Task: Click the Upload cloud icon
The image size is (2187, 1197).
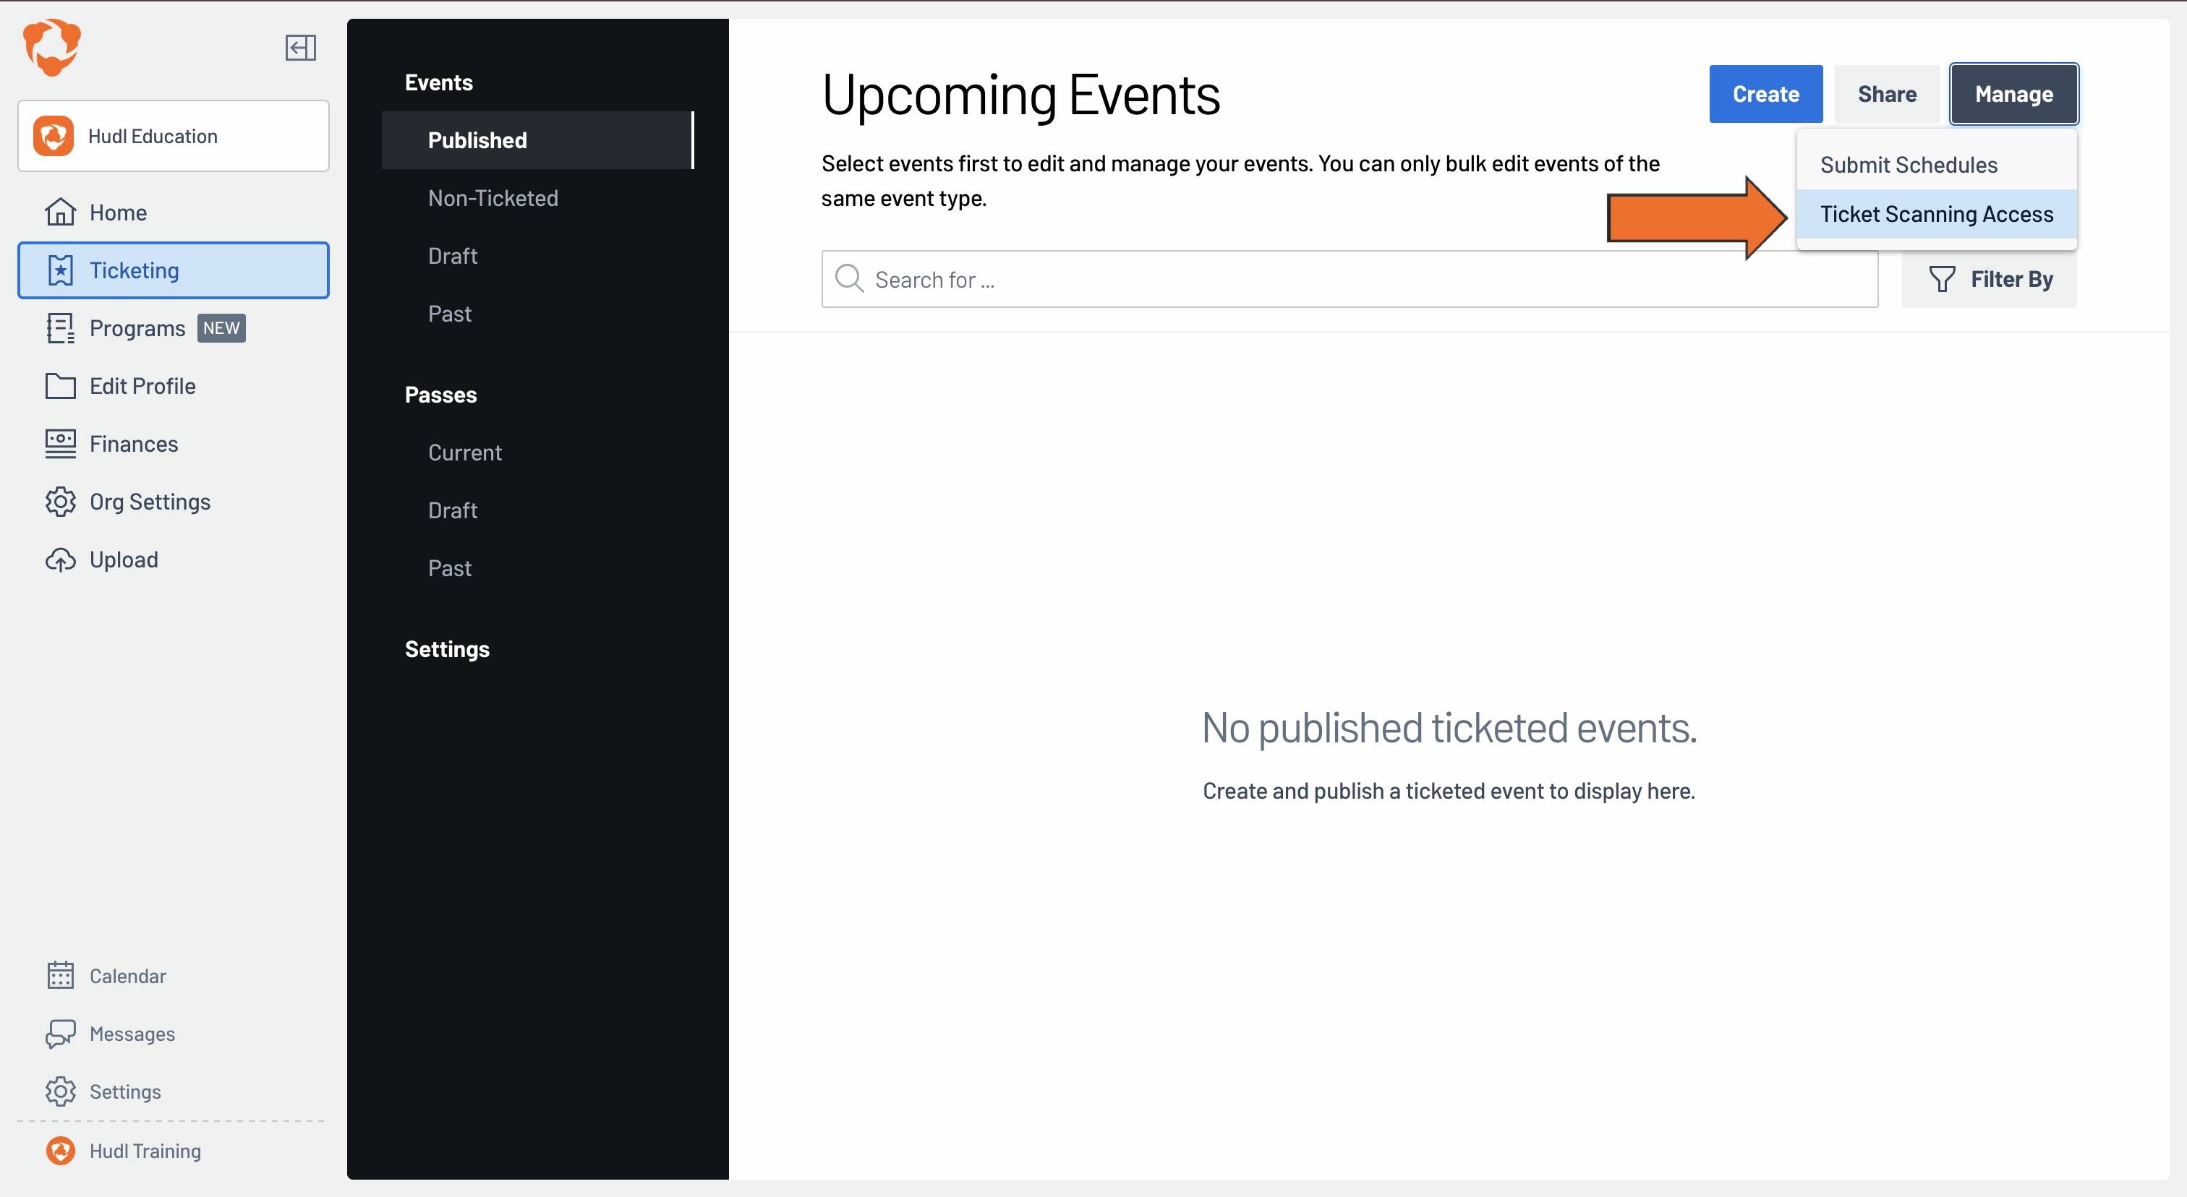Action: tap(60, 560)
